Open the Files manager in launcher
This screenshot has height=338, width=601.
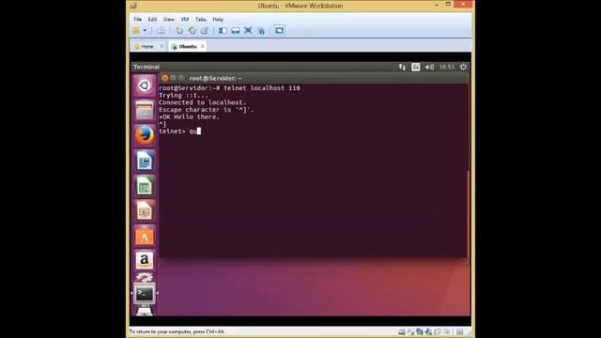145,111
